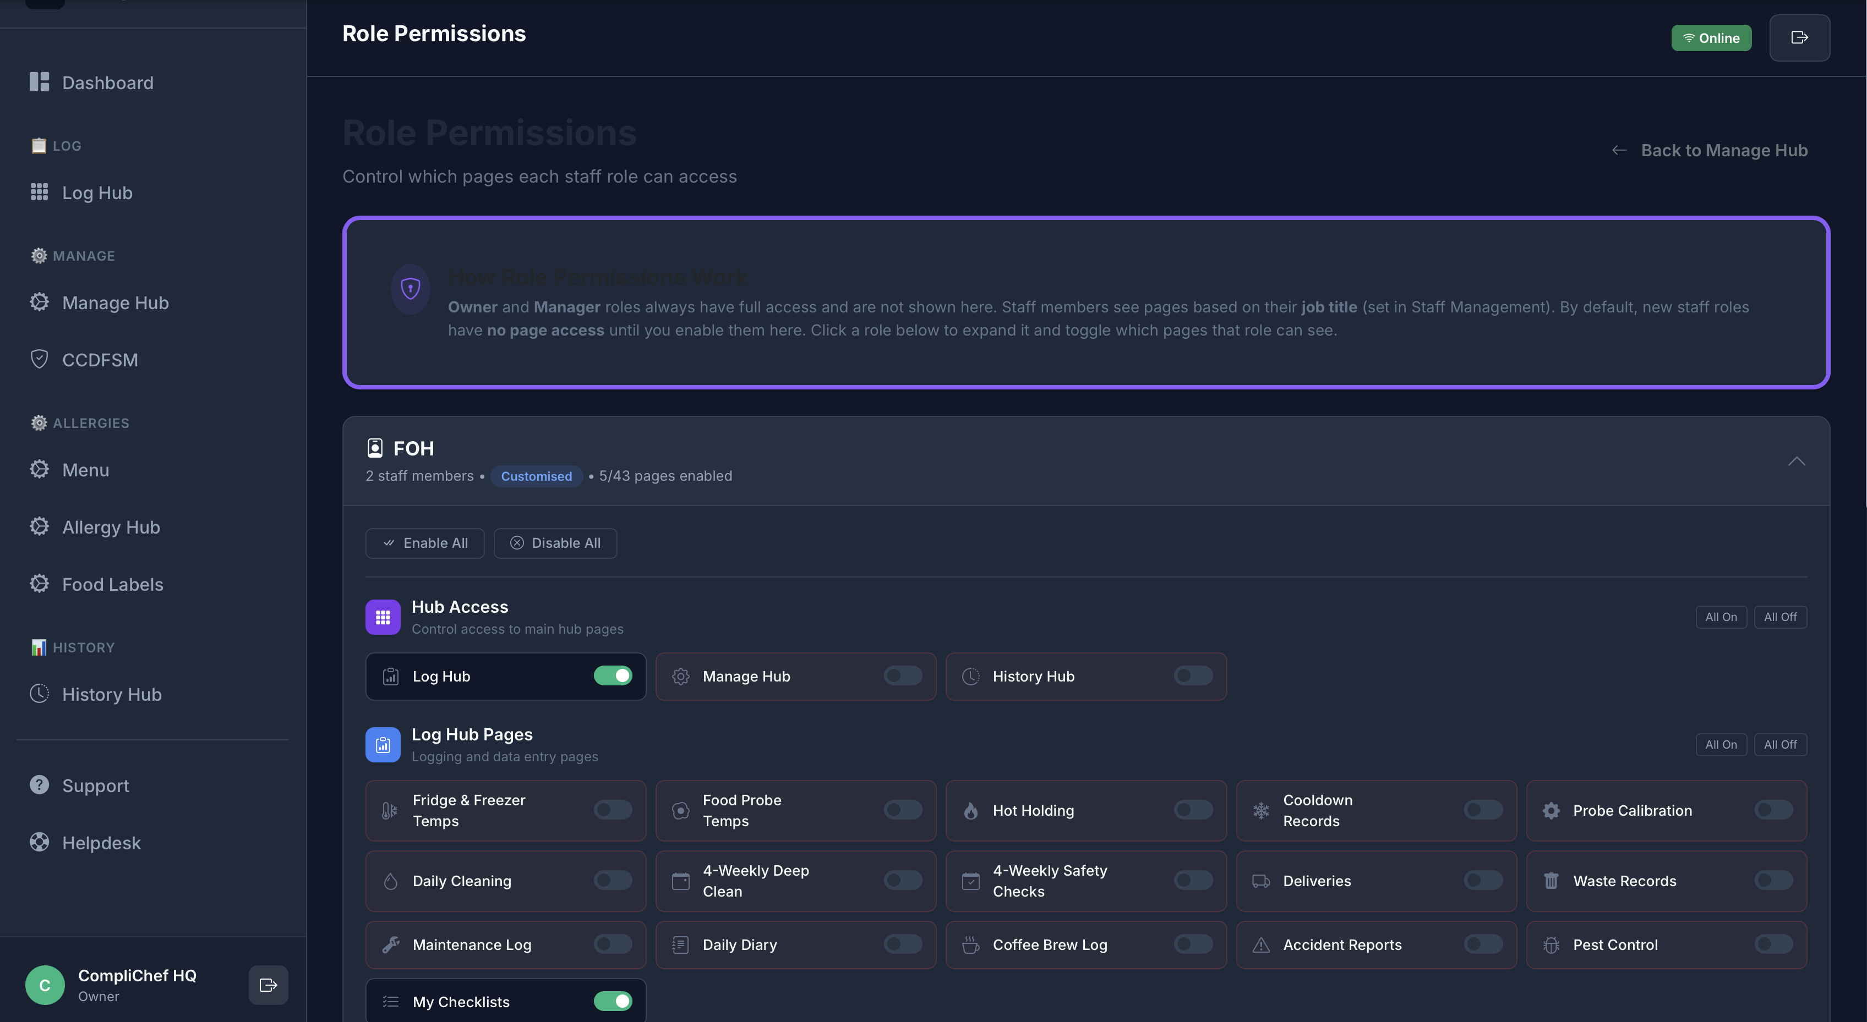Select Log Hub in the sidebar
Viewport: 1867px width, 1022px height.
(96, 193)
